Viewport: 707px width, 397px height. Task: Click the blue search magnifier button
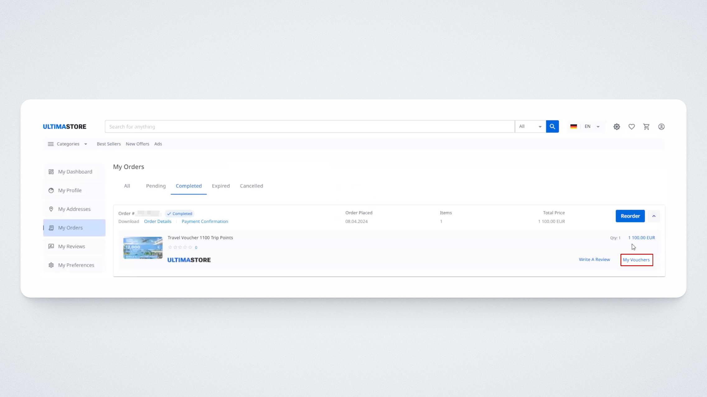(x=552, y=126)
